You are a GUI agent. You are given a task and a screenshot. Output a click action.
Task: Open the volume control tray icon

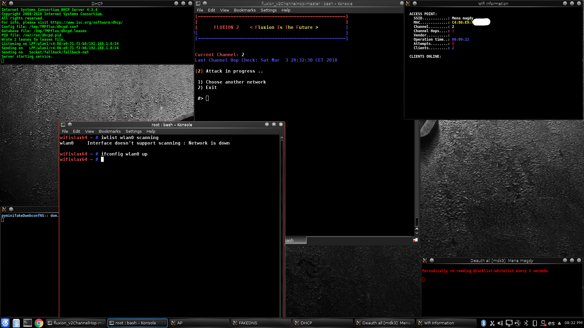pos(500,323)
